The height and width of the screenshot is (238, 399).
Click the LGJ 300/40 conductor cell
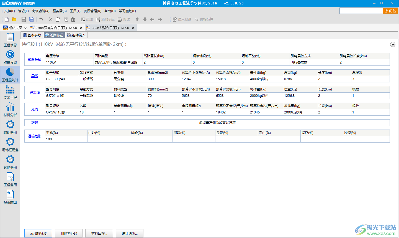click(x=62, y=79)
